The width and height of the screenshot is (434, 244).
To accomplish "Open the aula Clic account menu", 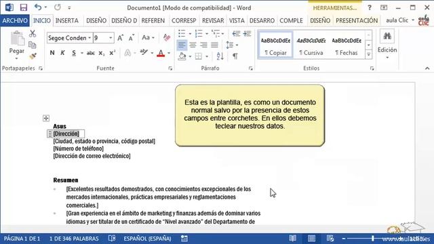I will tap(400, 20).
